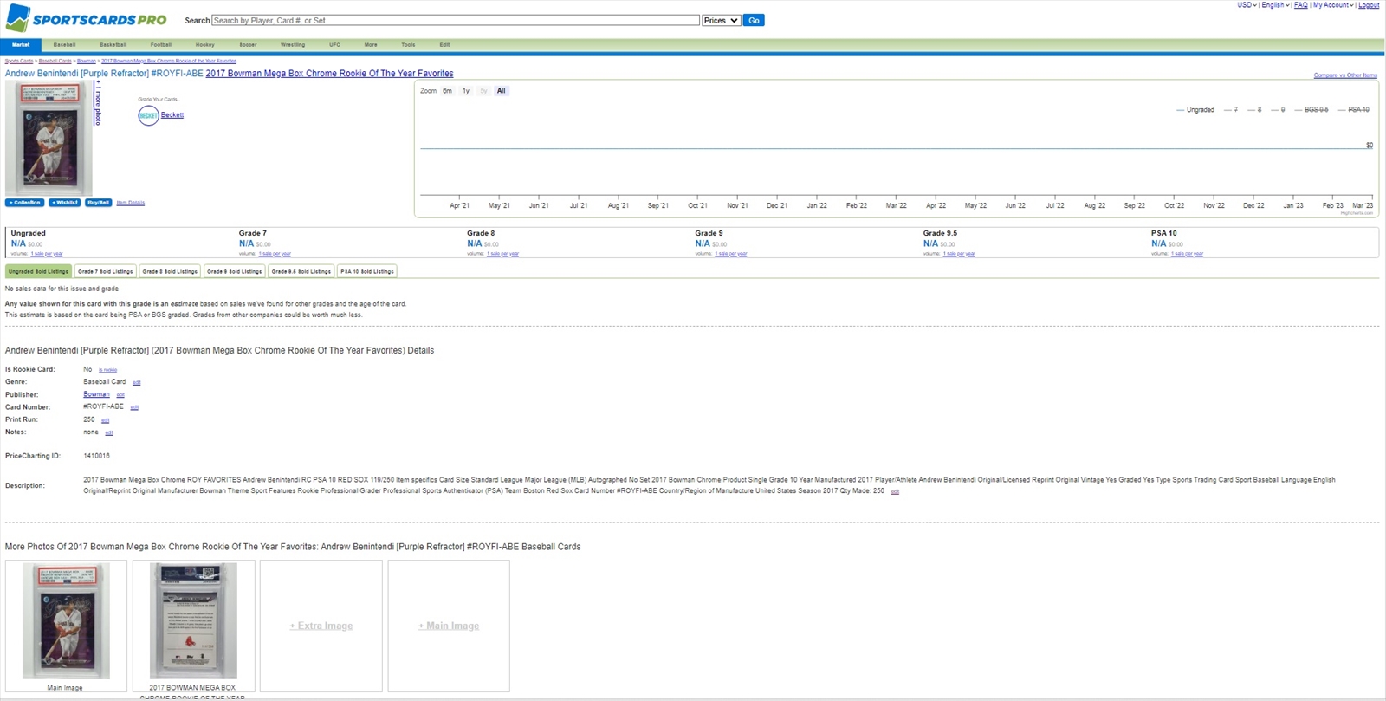This screenshot has height=701, width=1386.
Task: Open the USD currency dropdown
Action: pos(1247,5)
